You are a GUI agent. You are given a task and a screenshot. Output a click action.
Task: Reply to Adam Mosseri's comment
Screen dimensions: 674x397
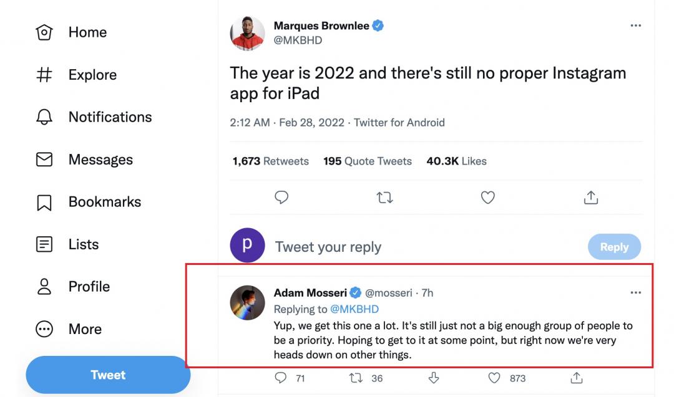point(281,378)
